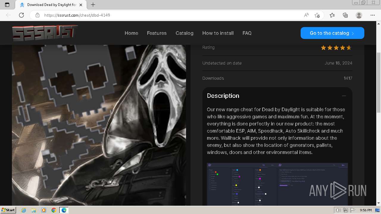
Task: Open File Explorer from taskbar
Action: point(34,210)
